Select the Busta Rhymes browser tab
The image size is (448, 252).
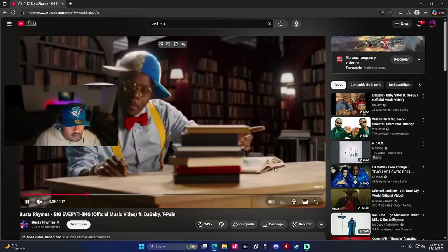(37, 4)
